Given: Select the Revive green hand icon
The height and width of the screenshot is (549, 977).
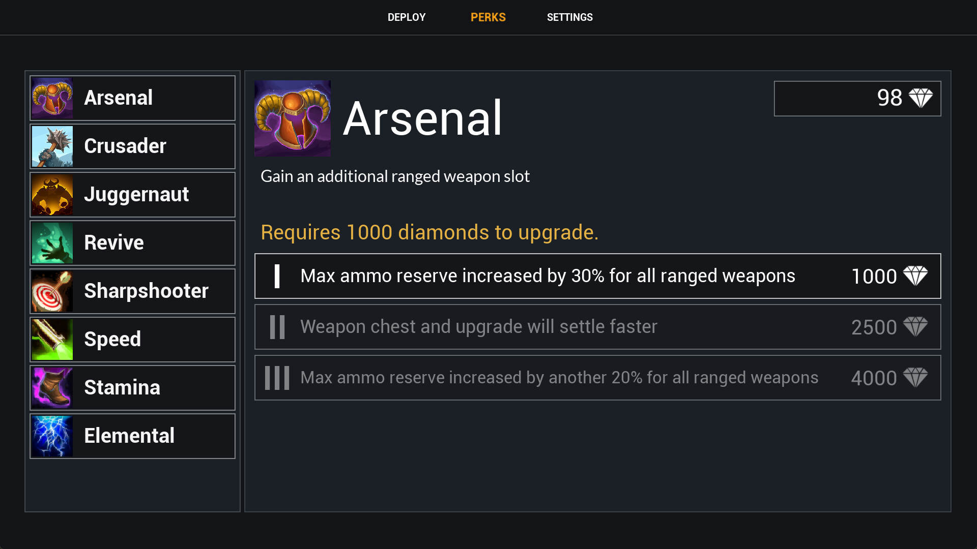Looking at the screenshot, I should coord(52,243).
